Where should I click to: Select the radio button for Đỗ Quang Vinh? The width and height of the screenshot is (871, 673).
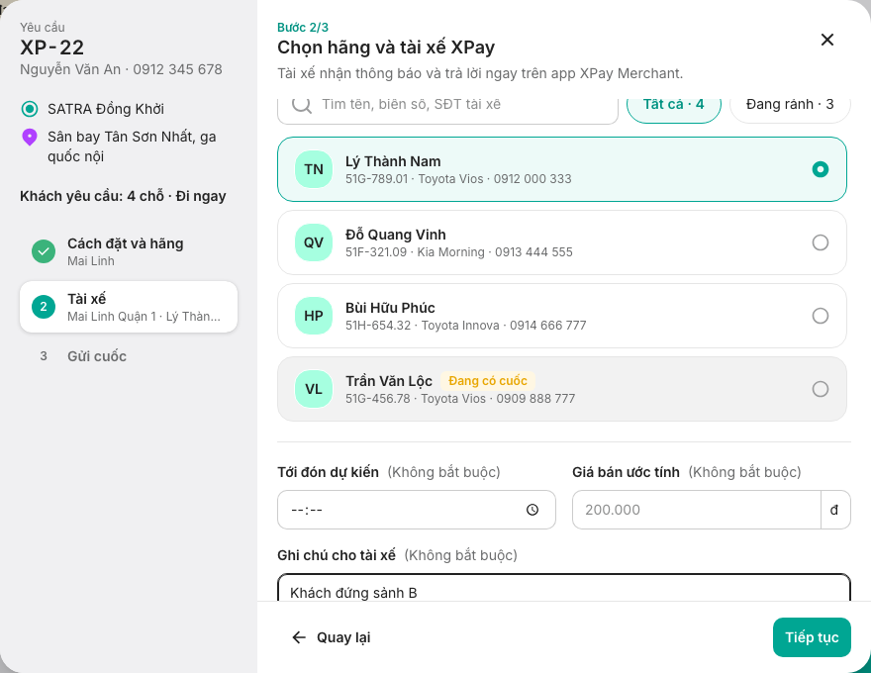[x=820, y=242]
